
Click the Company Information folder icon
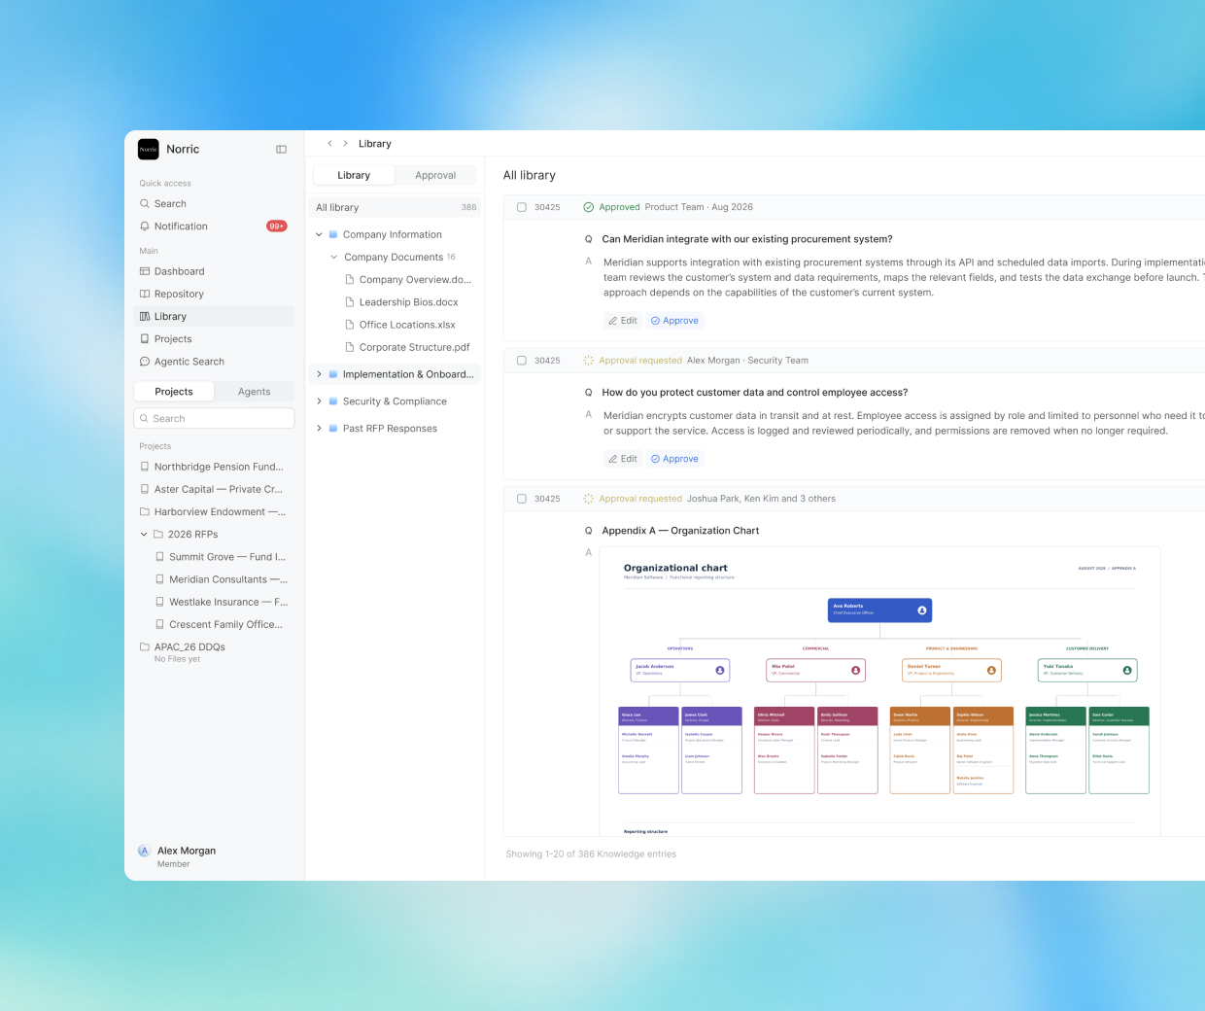pos(333,234)
